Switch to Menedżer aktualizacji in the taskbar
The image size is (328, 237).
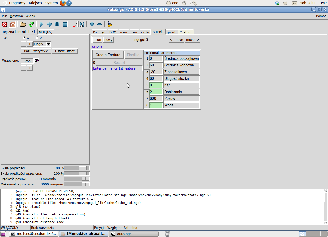pyautogui.click(x=84, y=234)
